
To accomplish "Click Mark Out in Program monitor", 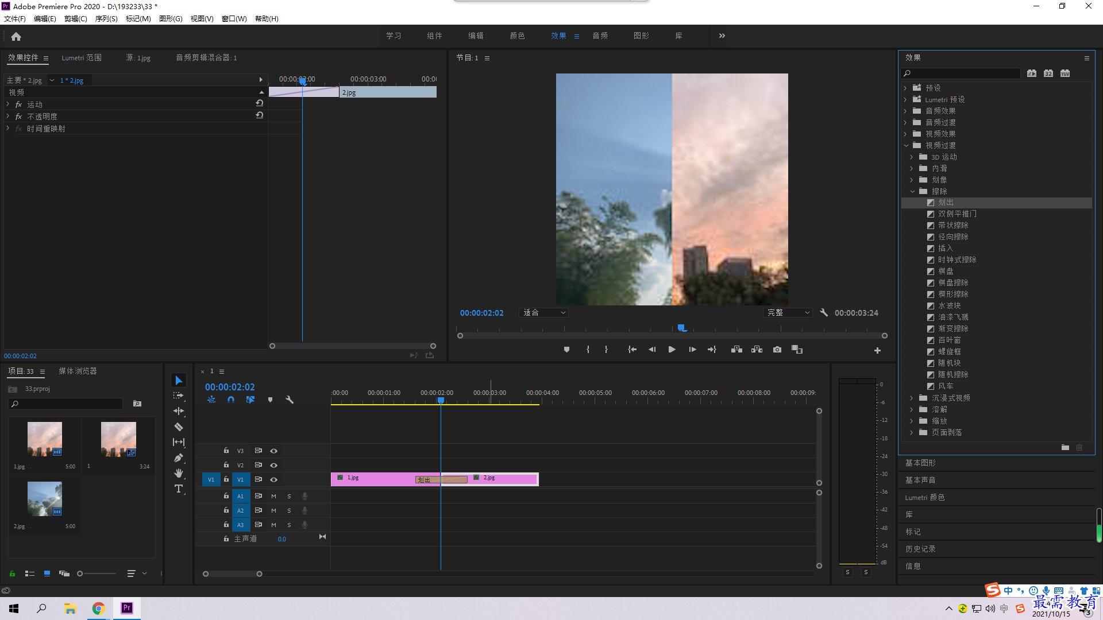I will tap(606, 350).
